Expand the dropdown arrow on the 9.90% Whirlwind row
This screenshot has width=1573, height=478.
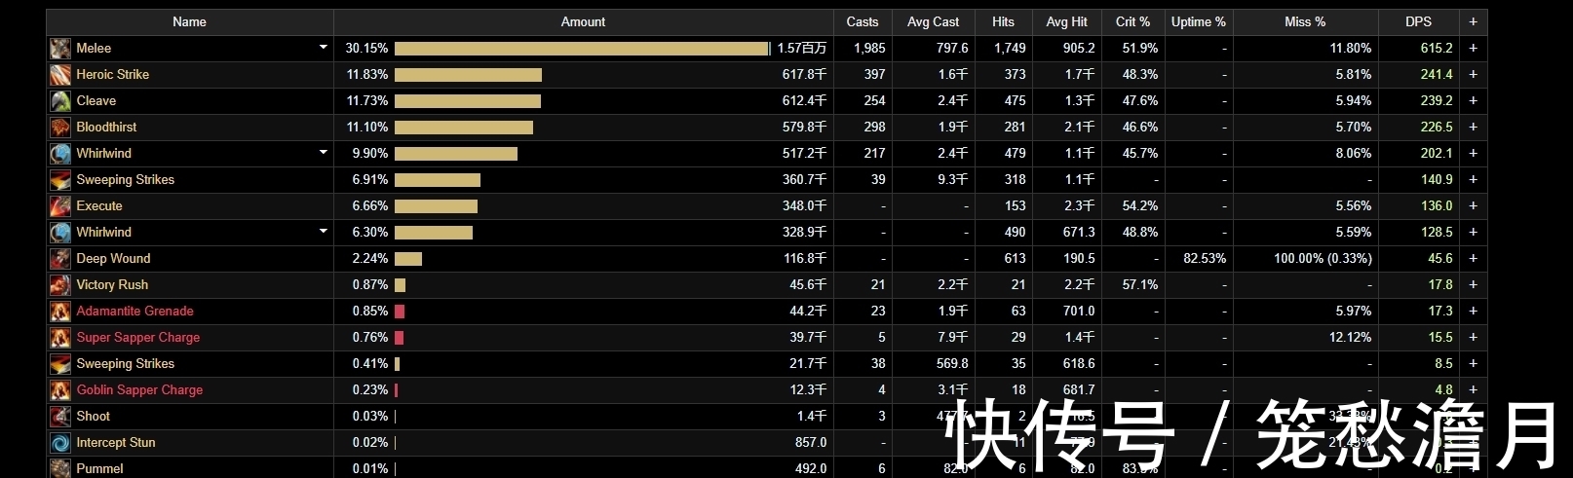coord(323,153)
